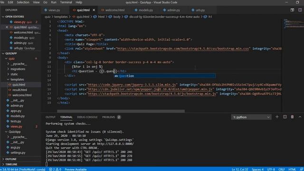The height and width of the screenshot is (171, 304).
Task: Open the Terminal menu
Action: [66, 2]
